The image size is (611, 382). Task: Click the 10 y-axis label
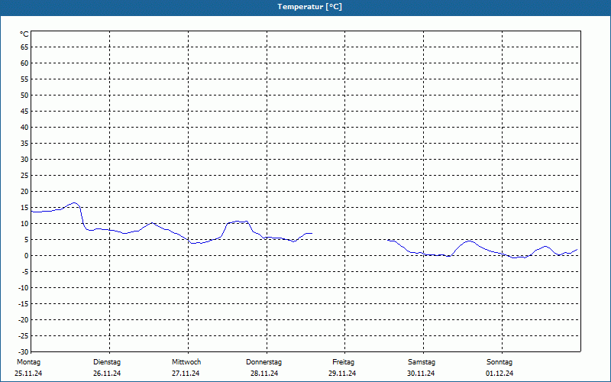tap(24, 224)
